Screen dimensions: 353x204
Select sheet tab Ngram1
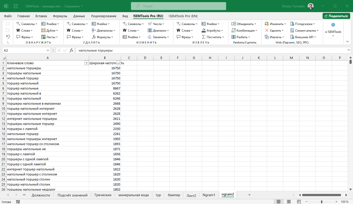click(209, 195)
